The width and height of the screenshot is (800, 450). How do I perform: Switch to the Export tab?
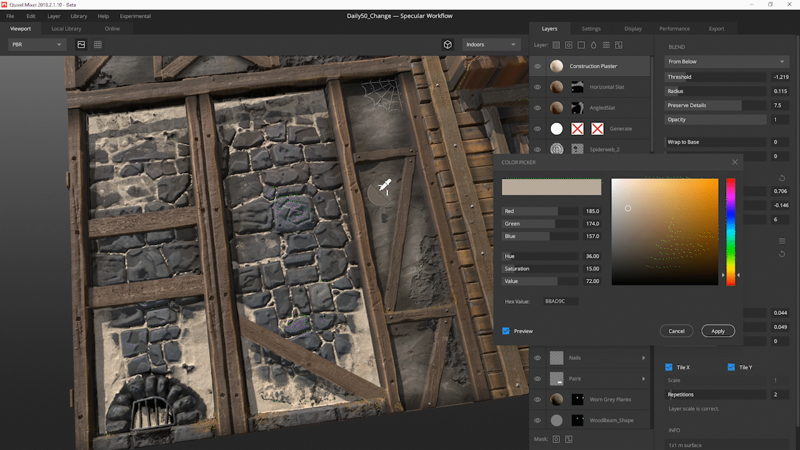point(716,29)
